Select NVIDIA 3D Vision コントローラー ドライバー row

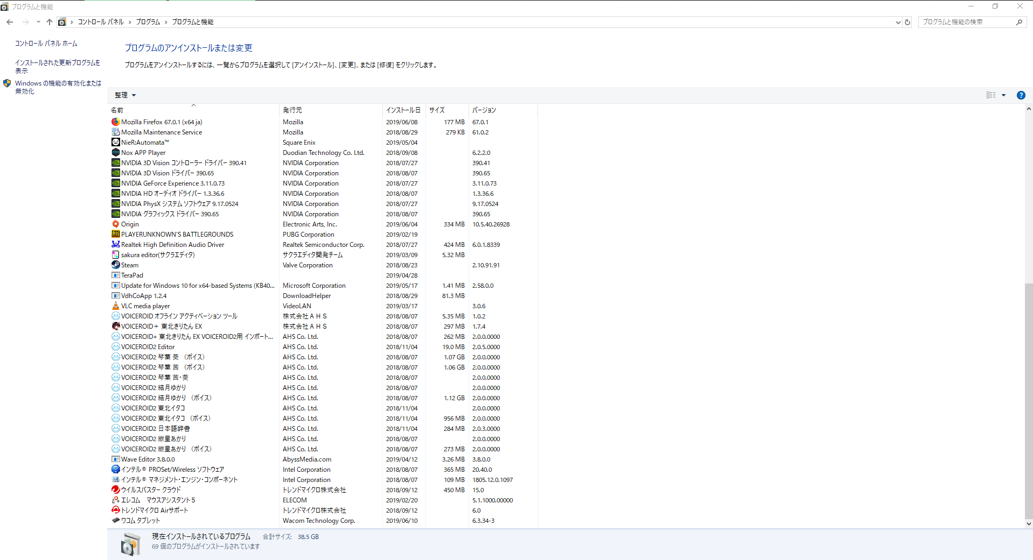tap(323, 163)
